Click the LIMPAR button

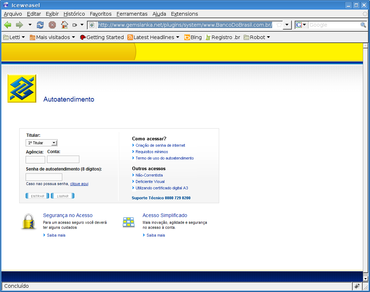pyautogui.click(x=63, y=196)
